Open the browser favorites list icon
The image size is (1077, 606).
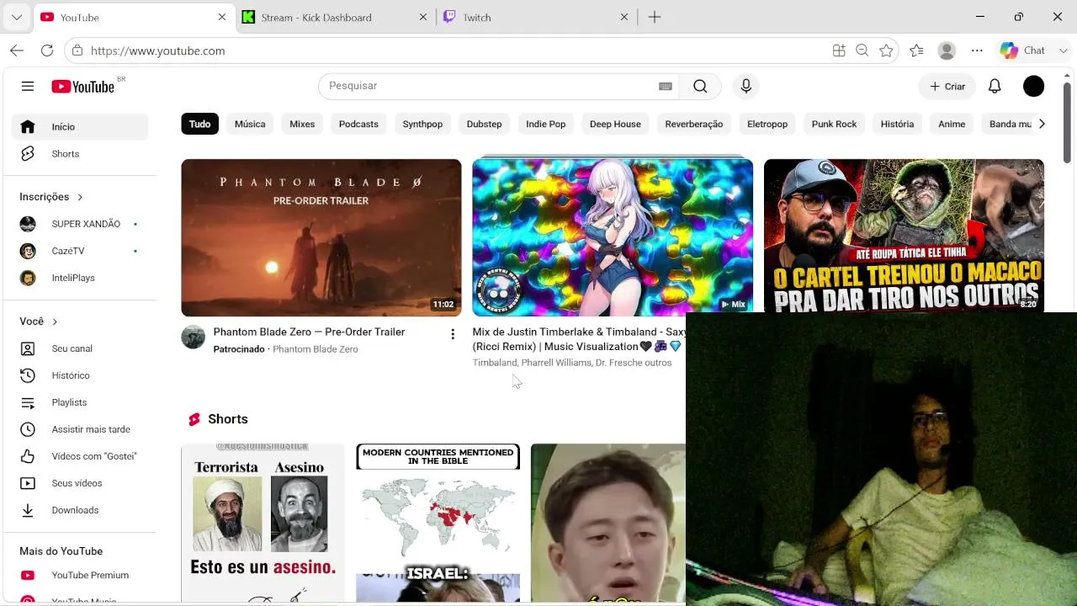click(x=916, y=50)
